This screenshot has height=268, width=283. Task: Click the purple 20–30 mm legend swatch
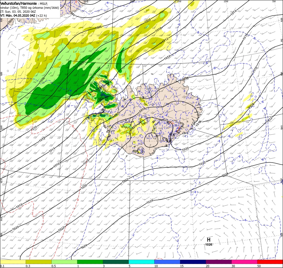pos(218,262)
